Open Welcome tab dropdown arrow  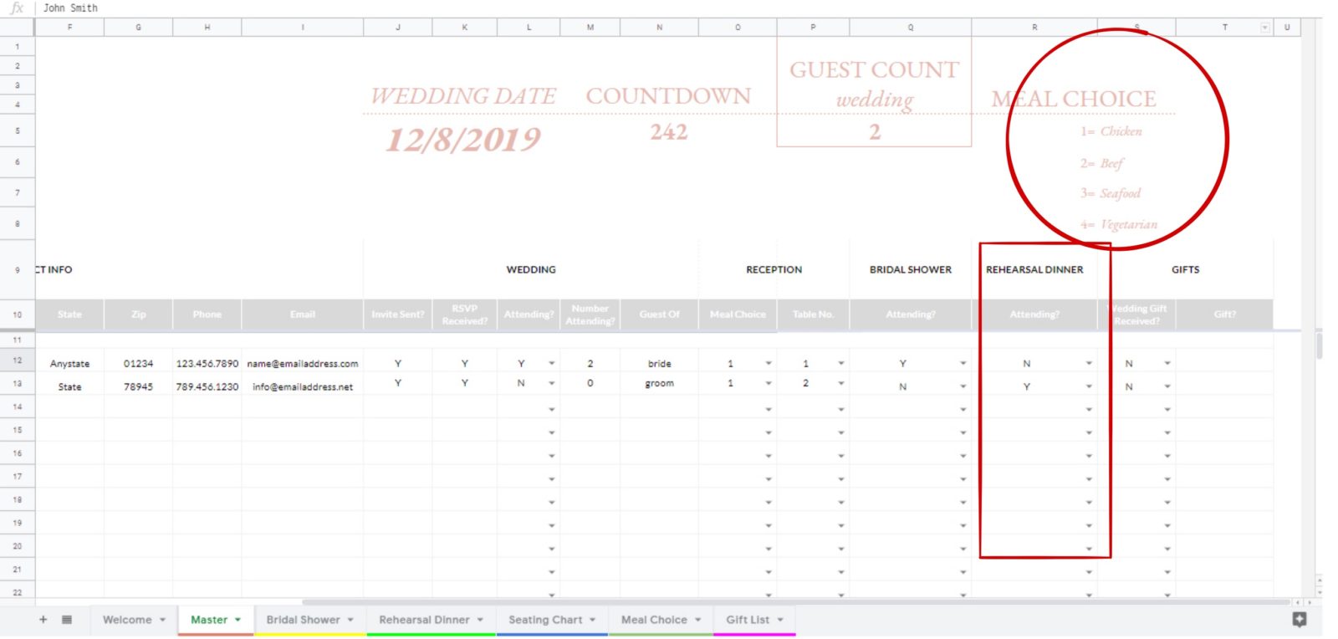coord(162,620)
